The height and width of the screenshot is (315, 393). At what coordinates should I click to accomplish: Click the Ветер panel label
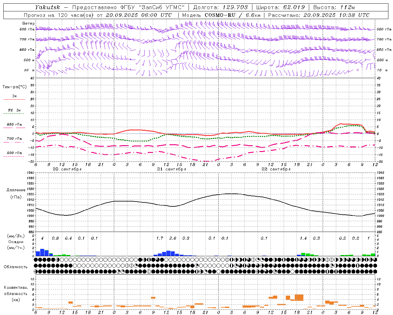[29, 23]
